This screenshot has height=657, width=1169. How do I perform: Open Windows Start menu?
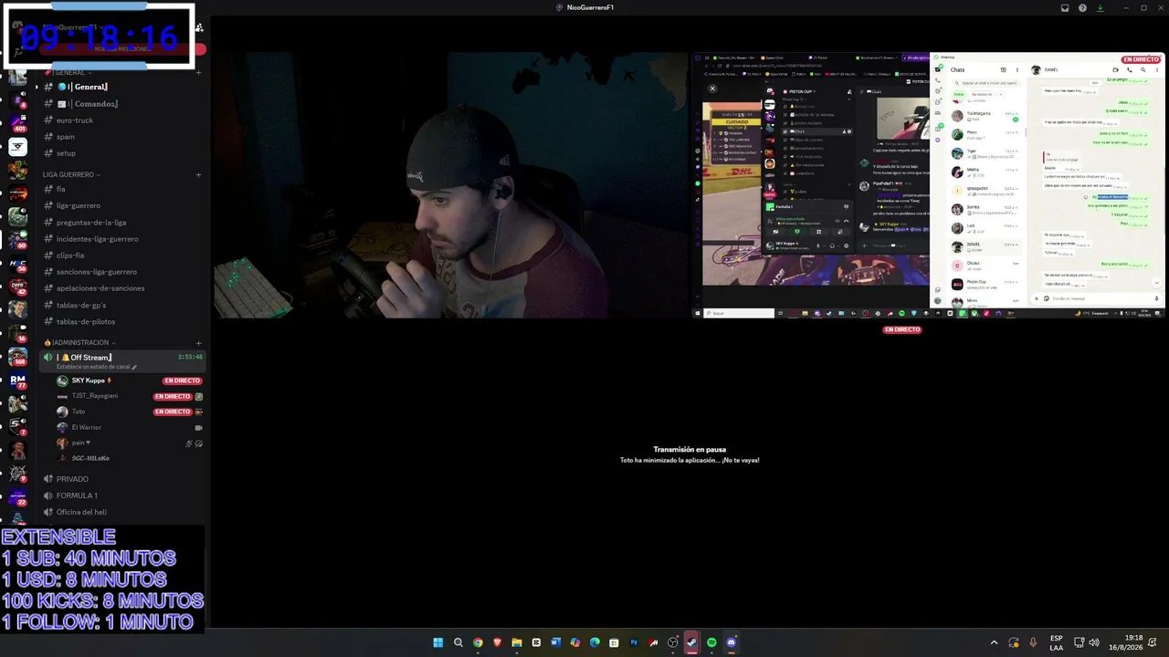coord(437,642)
